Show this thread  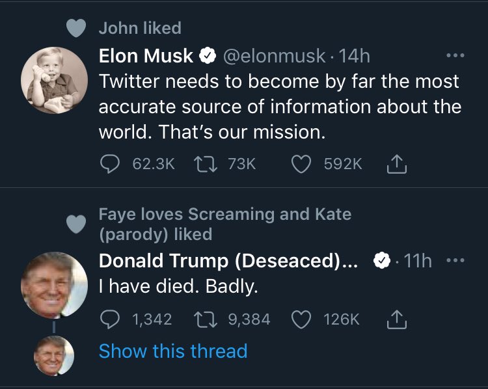point(172,351)
